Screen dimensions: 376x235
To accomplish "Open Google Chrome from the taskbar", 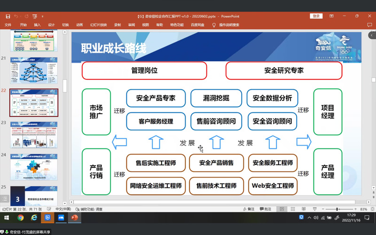I will (21, 218).
